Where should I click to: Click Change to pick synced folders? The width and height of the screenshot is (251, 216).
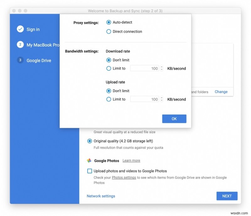coord(221,92)
